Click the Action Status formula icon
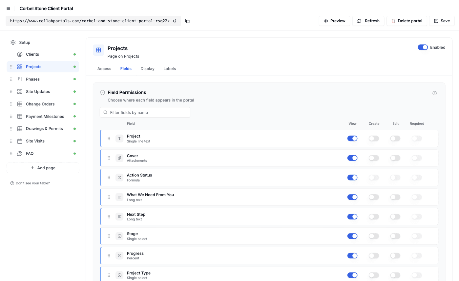This screenshot has height=281, width=459. coord(119,178)
